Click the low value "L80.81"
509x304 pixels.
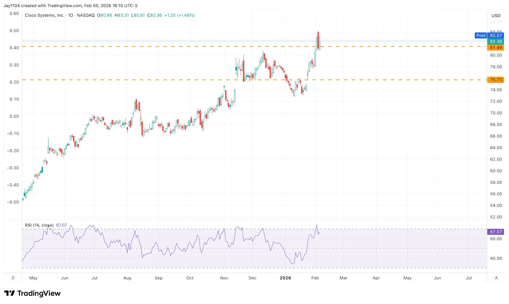pos(138,15)
